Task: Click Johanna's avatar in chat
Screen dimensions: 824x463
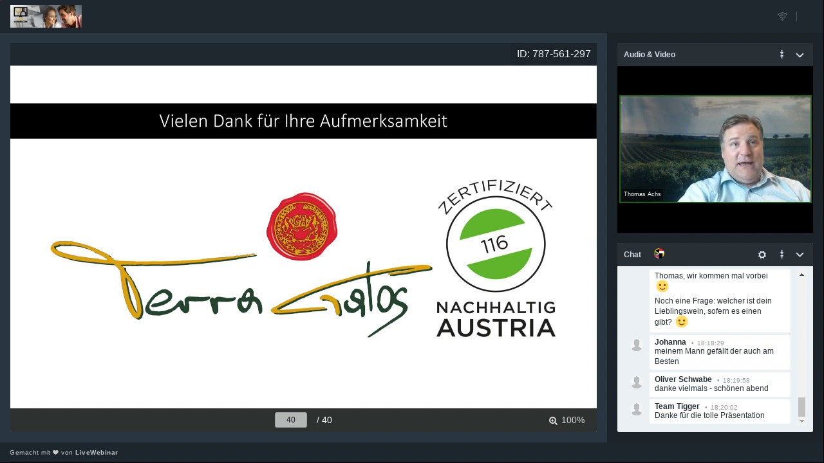Action: point(637,345)
